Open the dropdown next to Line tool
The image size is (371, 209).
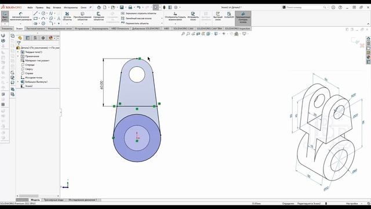tap(39, 13)
